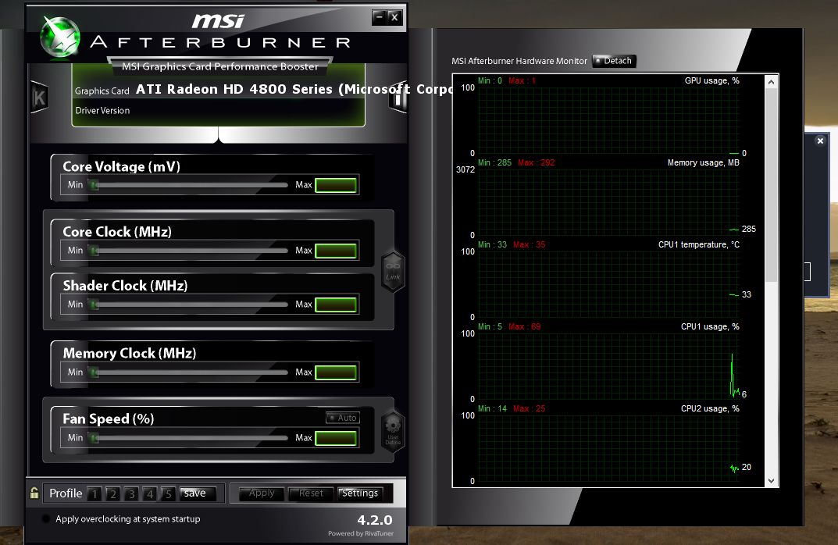838x545 pixels.
Task: Click the info button beside graphics card panel
Action: 398,98
